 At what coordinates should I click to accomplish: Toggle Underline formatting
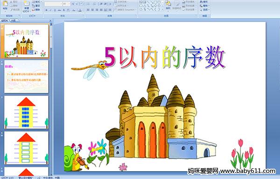point(55,10)
